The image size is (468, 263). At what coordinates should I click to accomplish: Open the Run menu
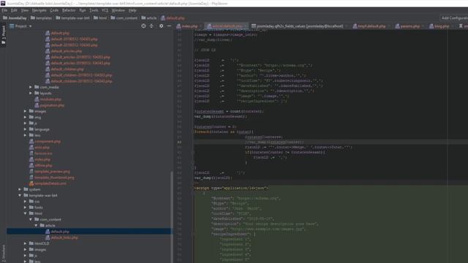83,10
